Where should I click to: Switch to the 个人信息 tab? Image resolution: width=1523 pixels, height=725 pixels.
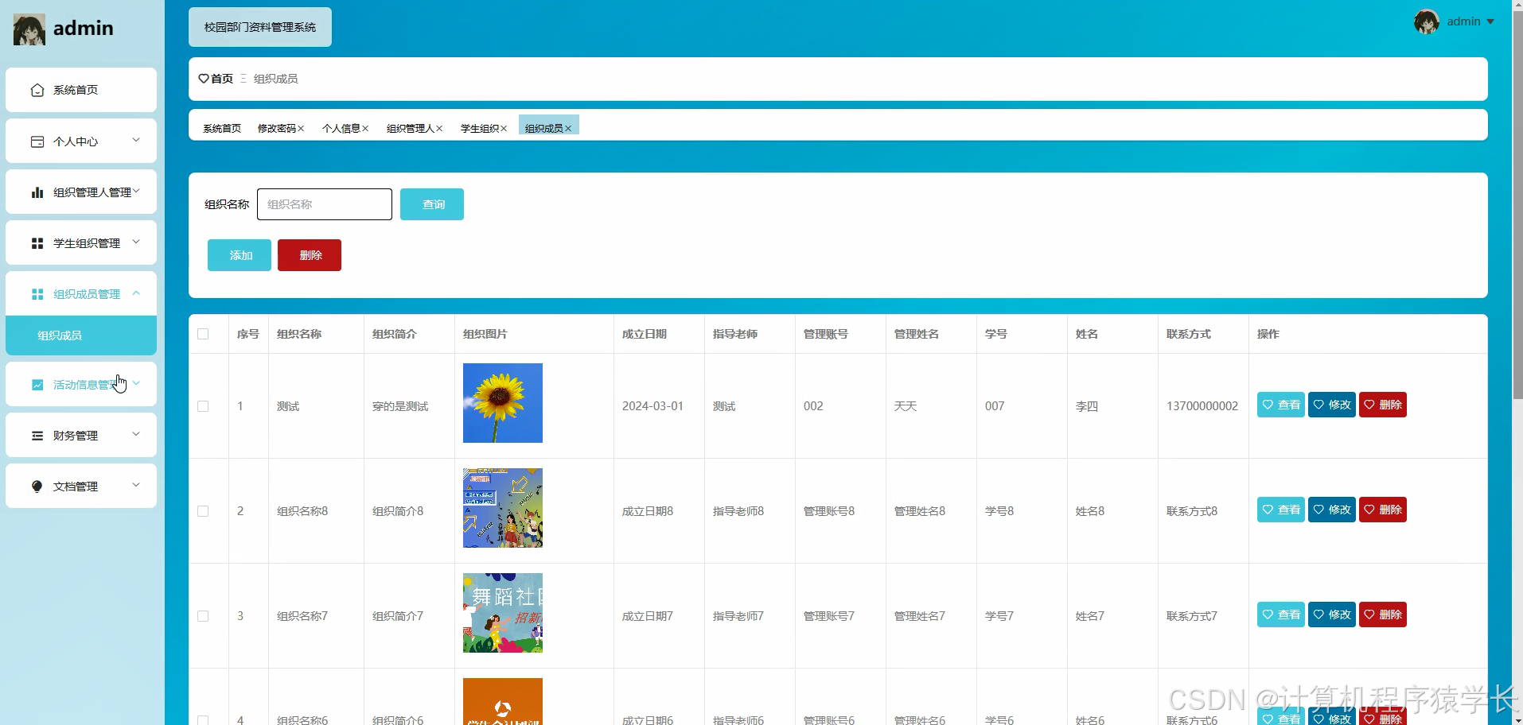pyautogui.click(x=341, y=128)
